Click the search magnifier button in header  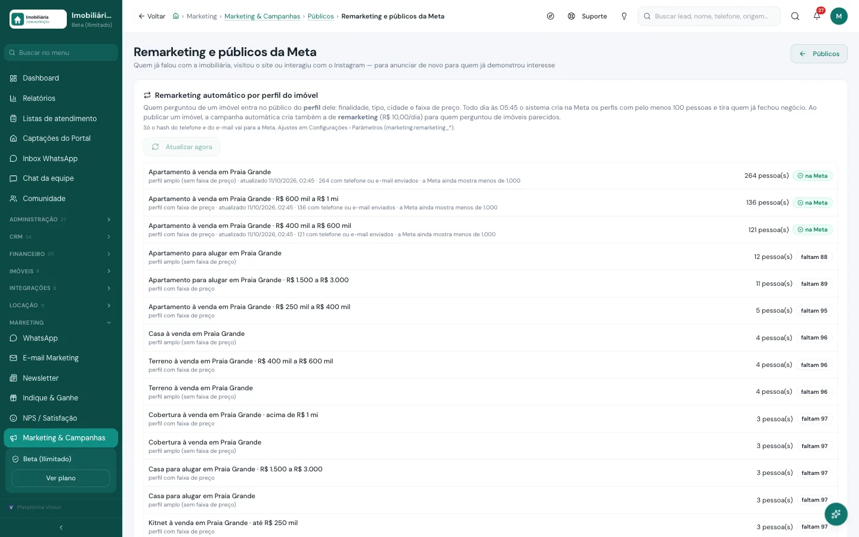795,16
